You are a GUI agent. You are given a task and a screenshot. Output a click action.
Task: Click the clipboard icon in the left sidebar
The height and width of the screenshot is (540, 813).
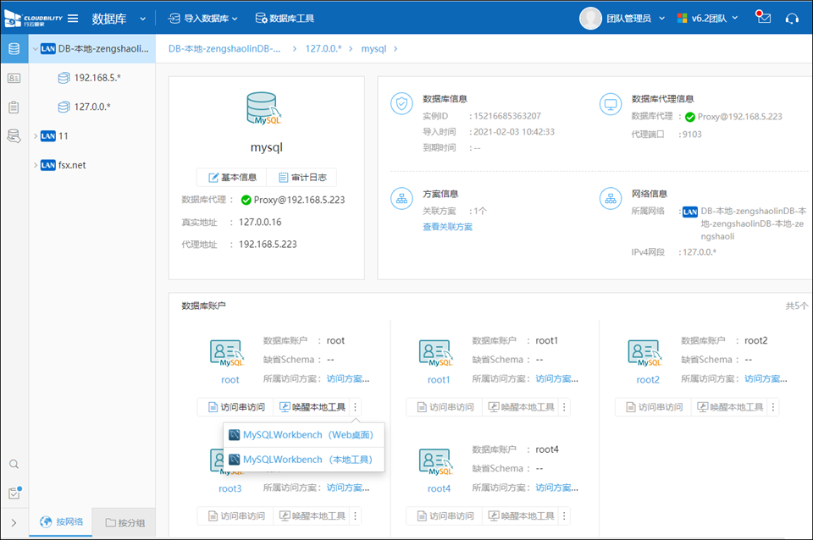point(14,107)
